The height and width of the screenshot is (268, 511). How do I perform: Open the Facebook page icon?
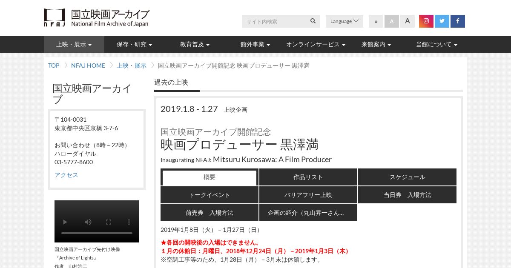(x=458, y=21)
